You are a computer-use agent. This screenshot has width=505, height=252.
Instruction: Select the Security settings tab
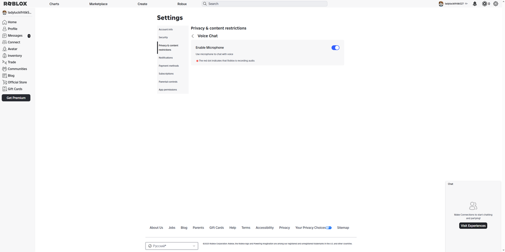click(173, 37)
